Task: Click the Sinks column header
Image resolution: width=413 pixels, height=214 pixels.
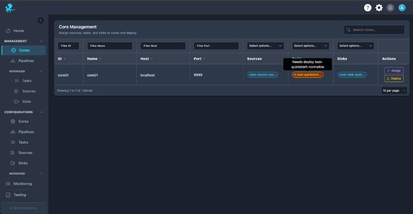Action: 342,59
